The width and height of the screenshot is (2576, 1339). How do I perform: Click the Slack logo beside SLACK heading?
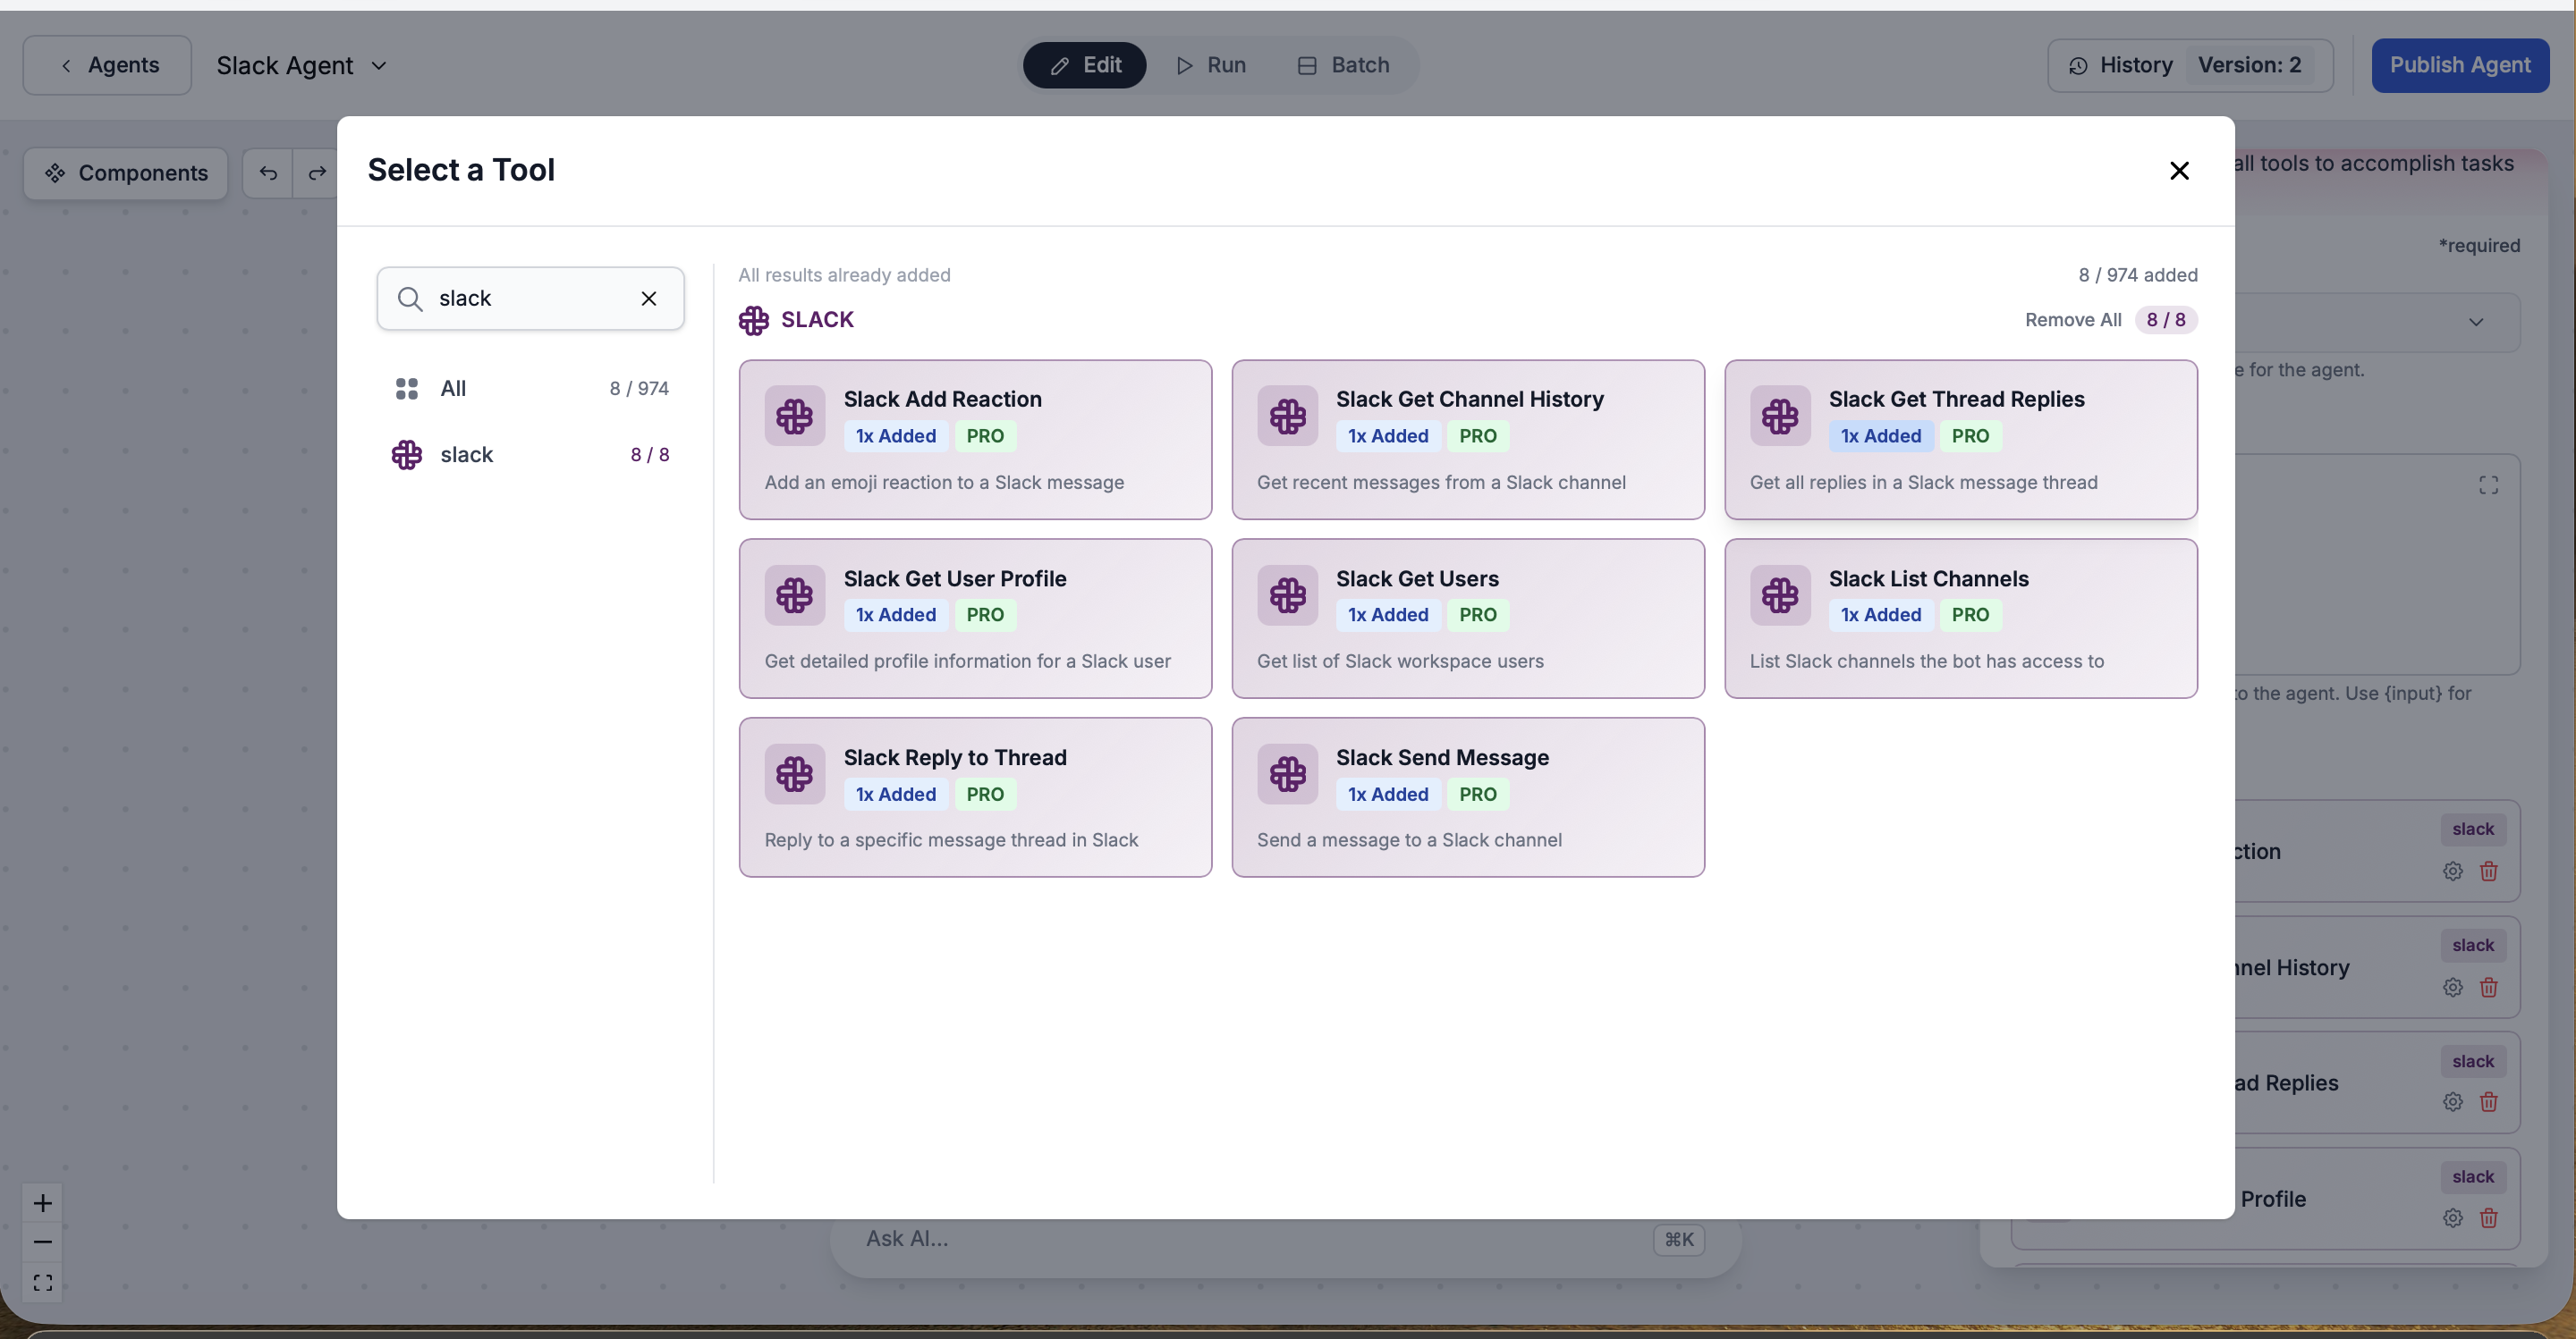754,320
